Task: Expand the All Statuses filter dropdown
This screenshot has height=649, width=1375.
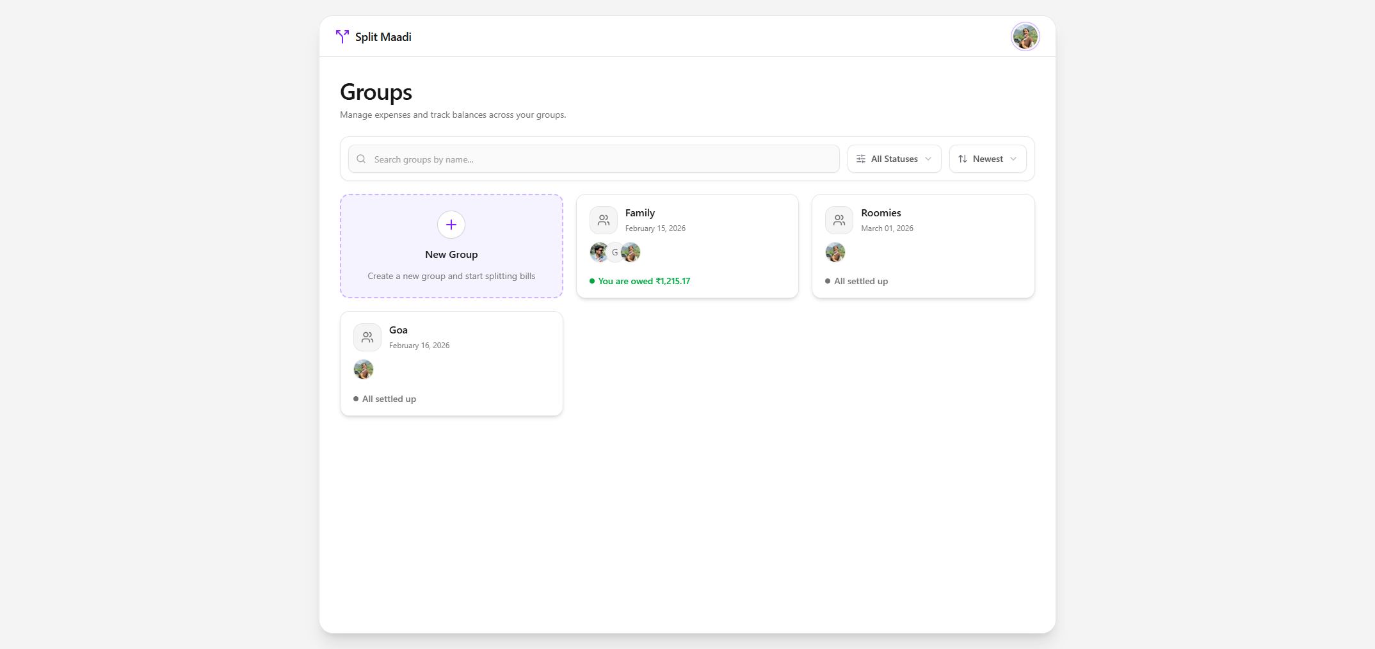Action: pyautogui.click(x=894, y=159)
